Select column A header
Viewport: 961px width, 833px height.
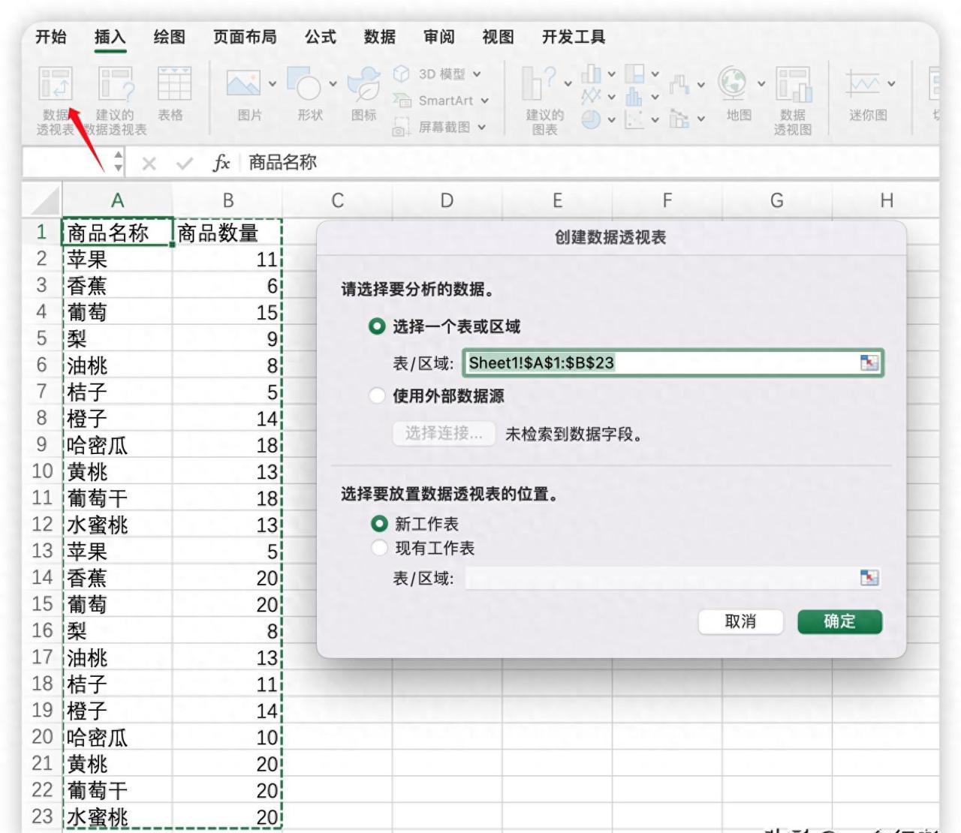[x=117, y=200]
